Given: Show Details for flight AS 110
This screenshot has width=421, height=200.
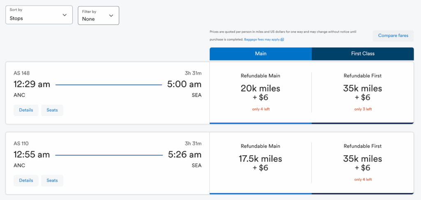Looking at the screenshot, I should (x=26, y=181).
